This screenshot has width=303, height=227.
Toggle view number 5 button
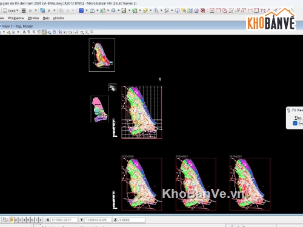(x=28, y=220)
